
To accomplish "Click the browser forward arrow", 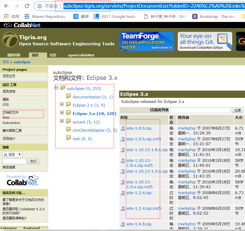I will 17,6.
